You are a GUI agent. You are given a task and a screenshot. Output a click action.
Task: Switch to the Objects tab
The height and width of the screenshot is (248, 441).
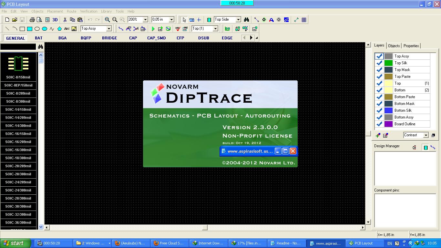click(394, 46)
